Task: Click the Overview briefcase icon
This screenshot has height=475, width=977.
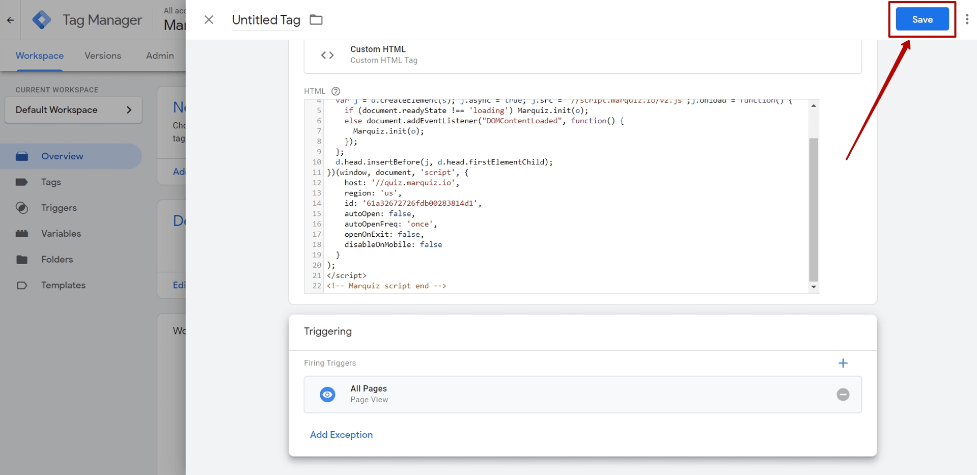Action: tap(22, 156)
